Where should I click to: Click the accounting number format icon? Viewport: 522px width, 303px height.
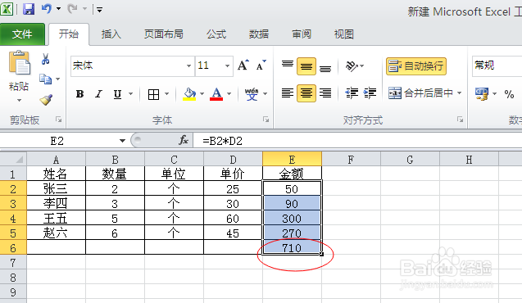pyautogui.click(x=482, y=94)
